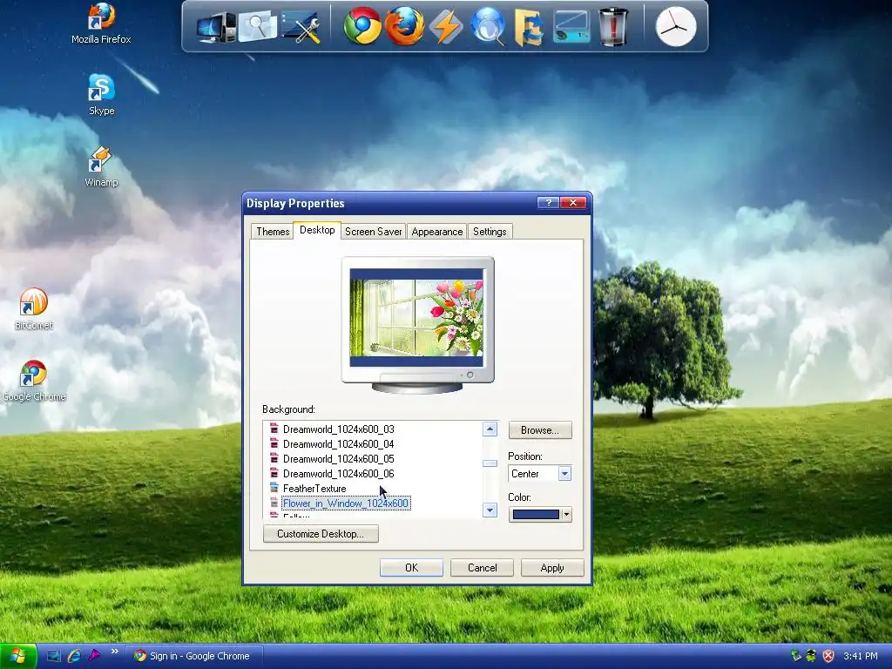
Task: Launch Internet Explorer from quick launch
Action: coord(74,656)
